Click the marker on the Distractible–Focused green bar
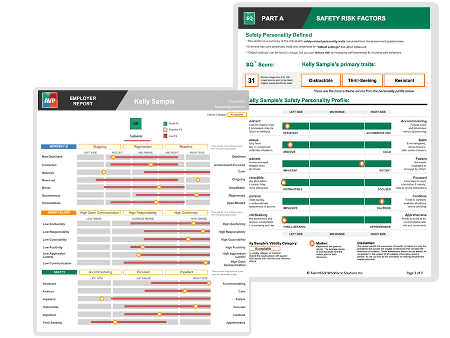Screen dimensions: 450x338 pyautogui.click(x=283, y=182)
